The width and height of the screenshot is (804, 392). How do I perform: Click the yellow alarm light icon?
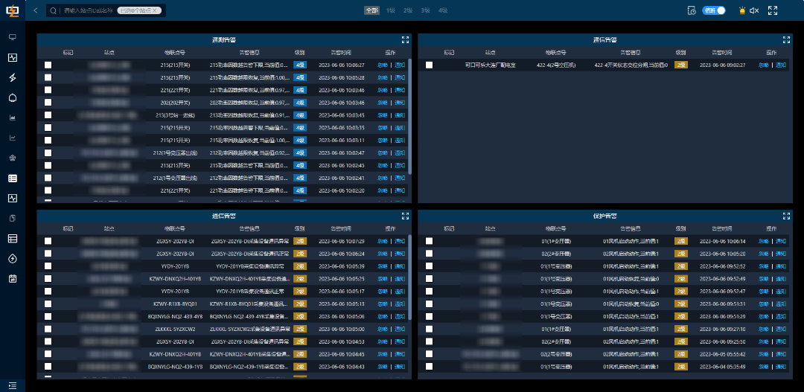(741, 10)
